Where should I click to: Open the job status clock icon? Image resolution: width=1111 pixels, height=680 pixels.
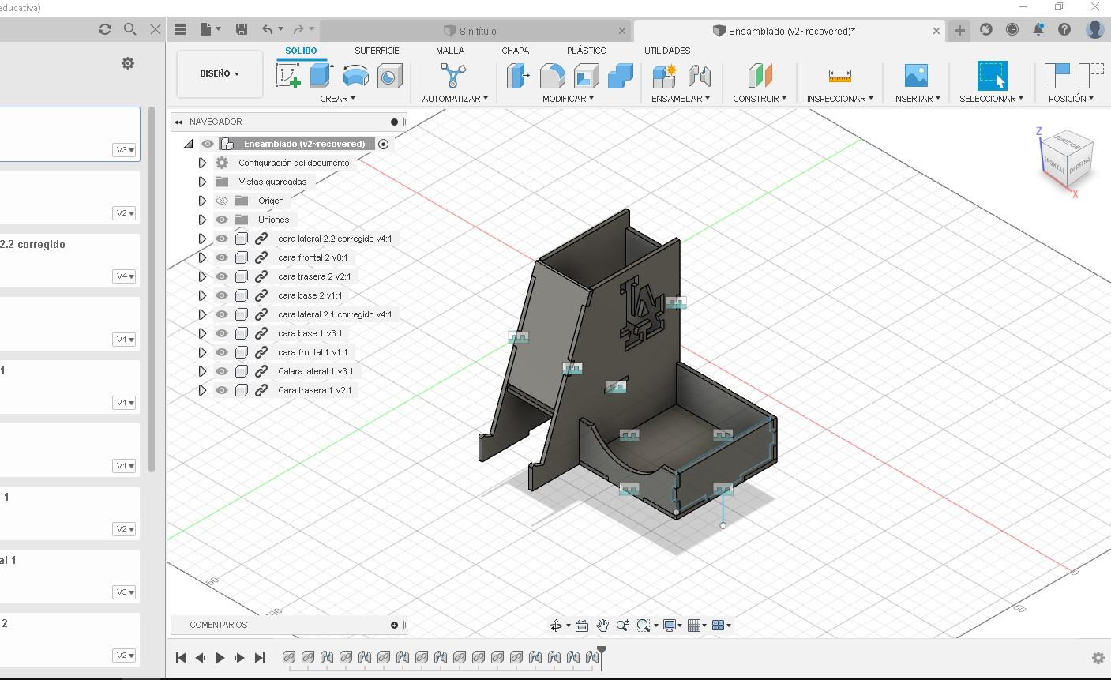(x=1012, y=29)
